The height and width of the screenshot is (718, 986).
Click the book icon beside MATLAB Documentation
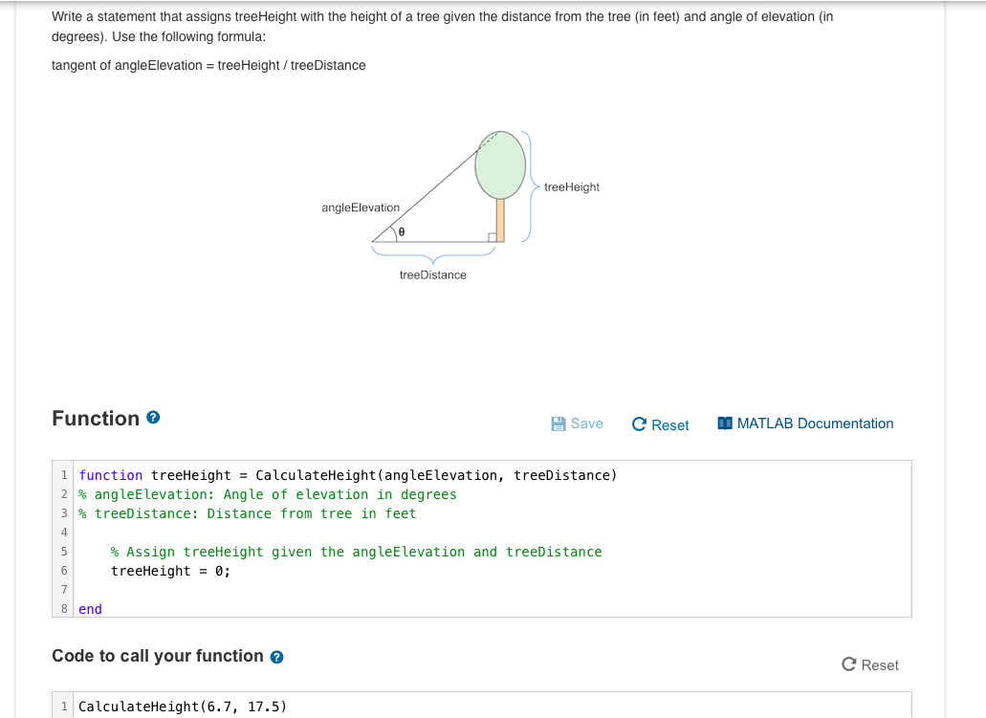click(725, 424)
